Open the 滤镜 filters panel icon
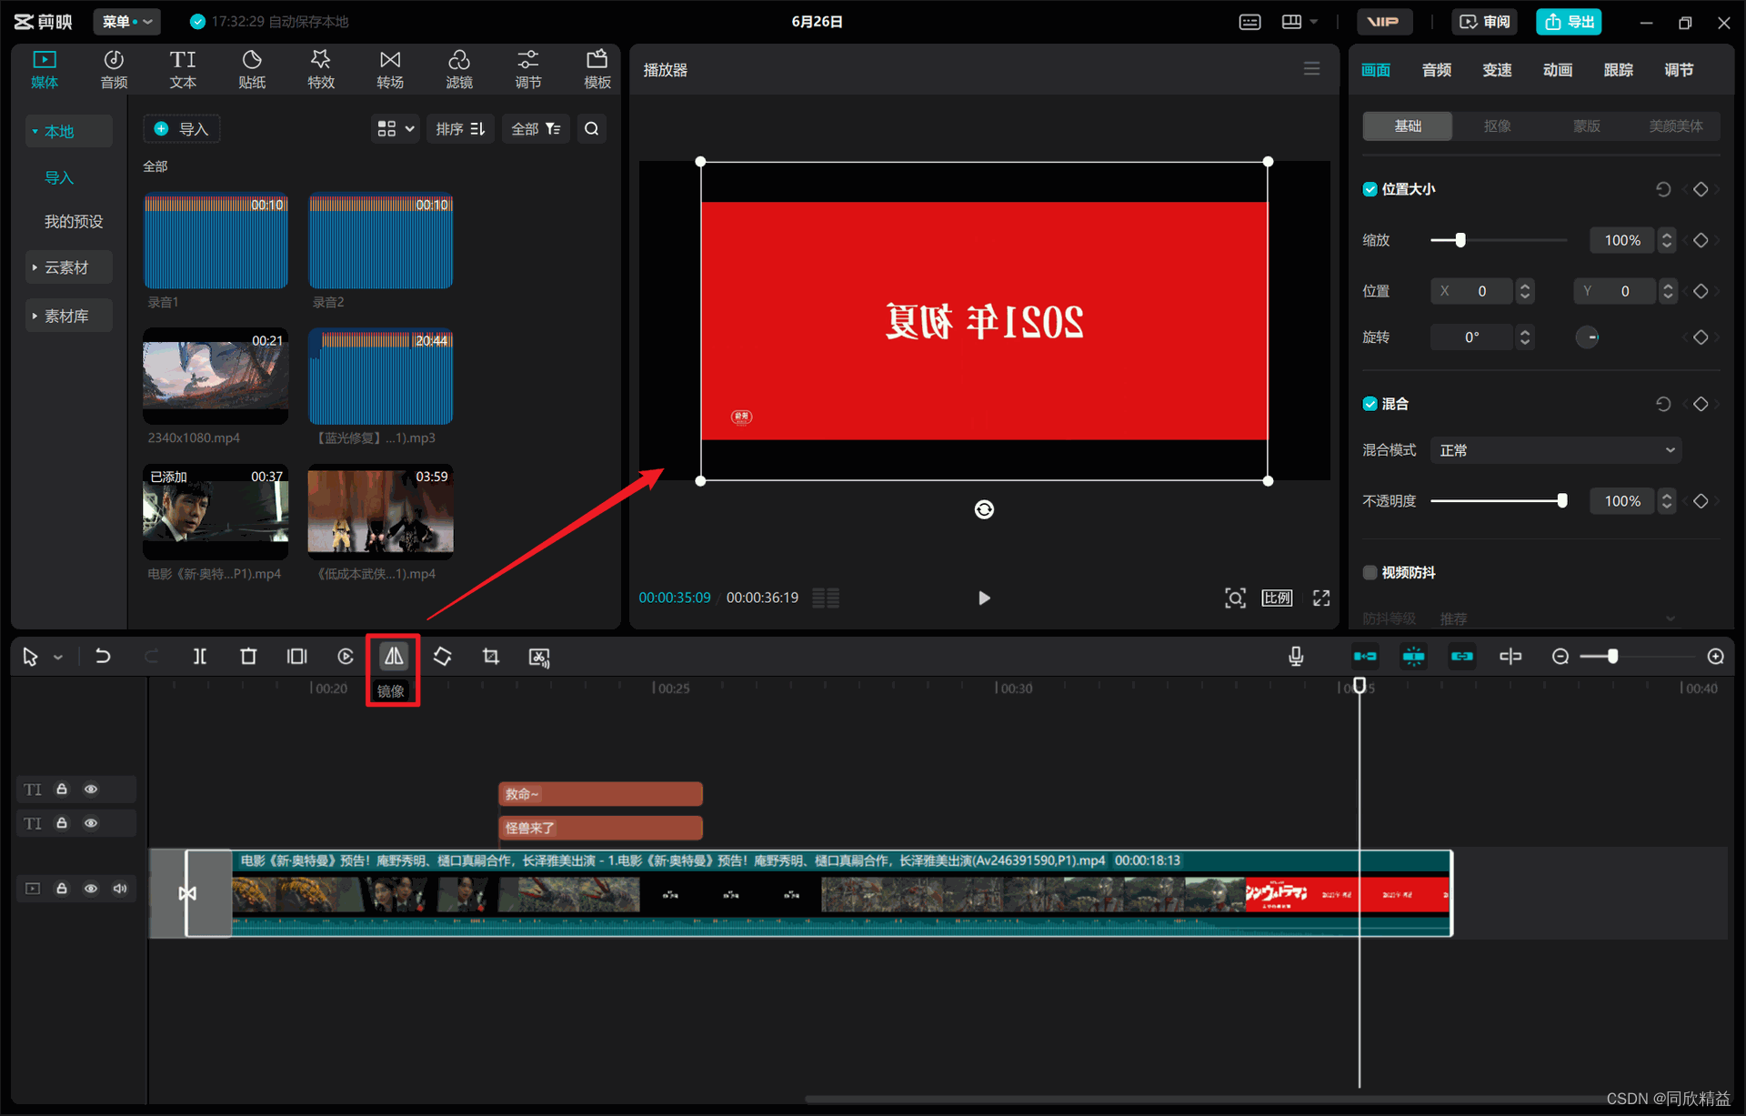1746x1116 pixels. click(x=459, y=69)
